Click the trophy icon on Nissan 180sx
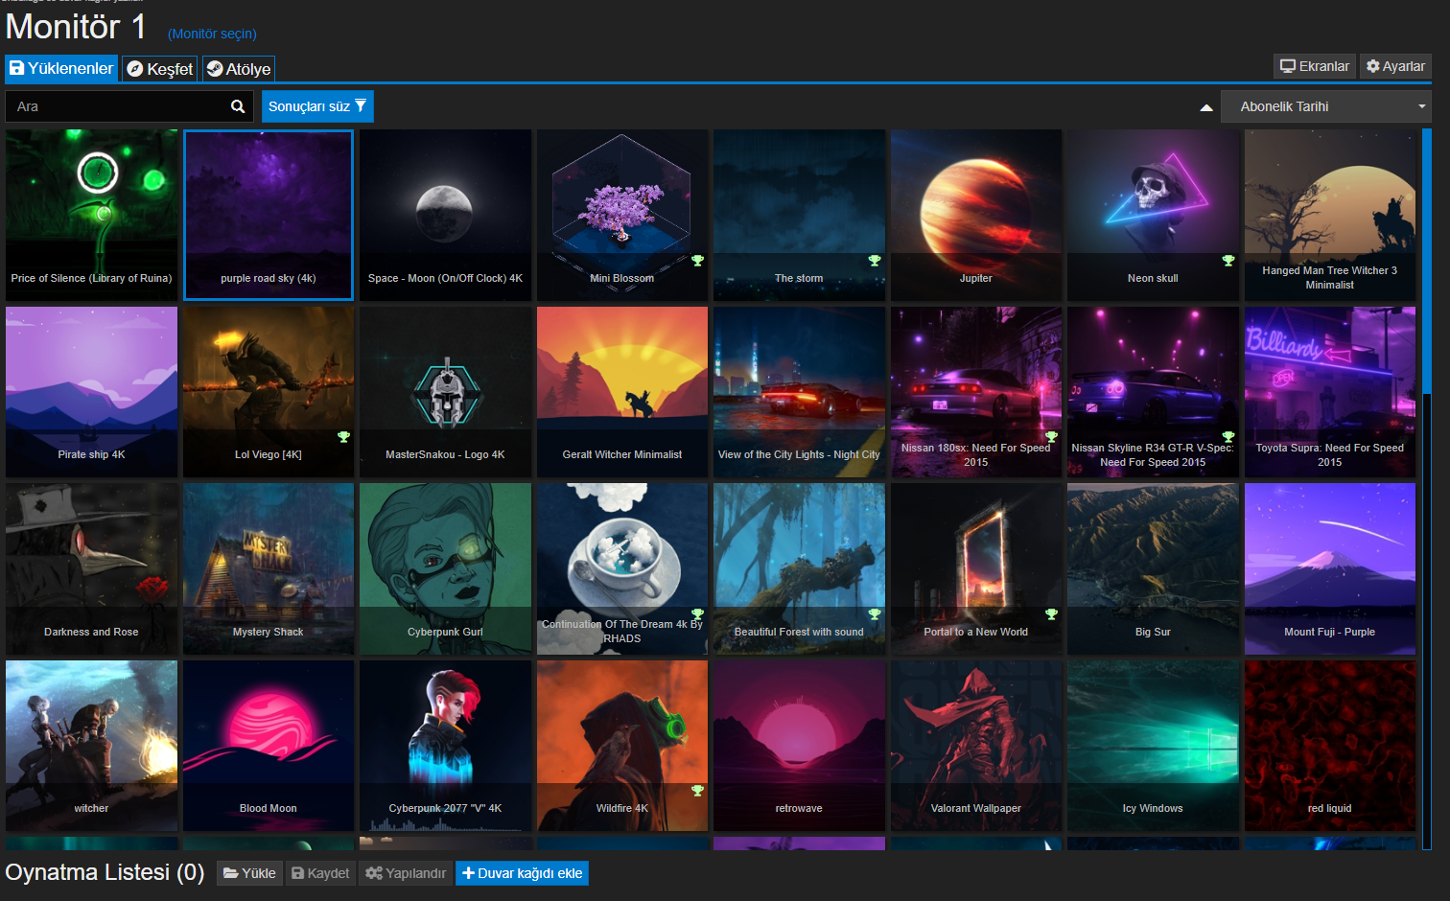 (x=1052, y=437)
